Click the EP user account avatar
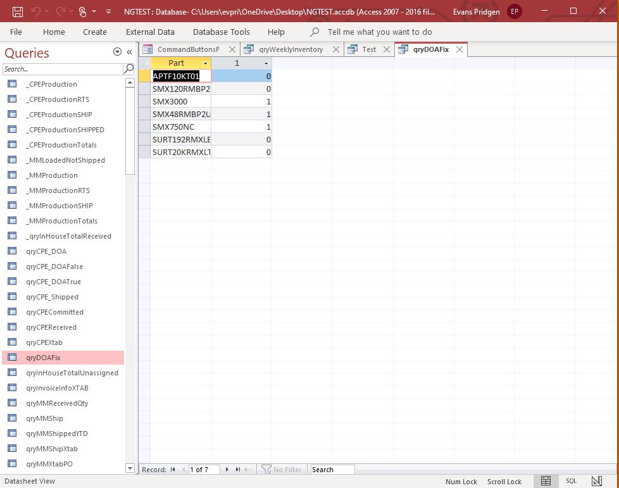The width and height of the screenshot is (619, 488). tap(515, 11)
